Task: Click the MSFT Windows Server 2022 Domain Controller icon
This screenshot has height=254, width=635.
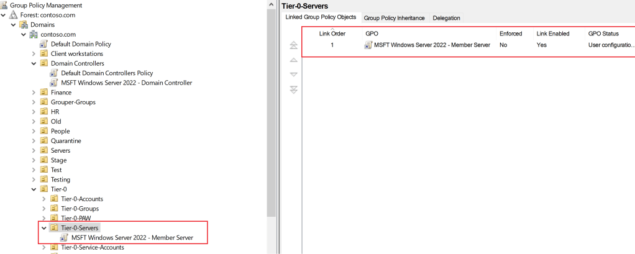Action: pyautogui.click(x=54, y=83)
